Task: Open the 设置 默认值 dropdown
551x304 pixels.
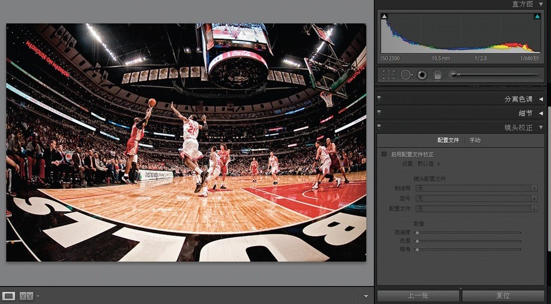Action: [x=428, y=163]
